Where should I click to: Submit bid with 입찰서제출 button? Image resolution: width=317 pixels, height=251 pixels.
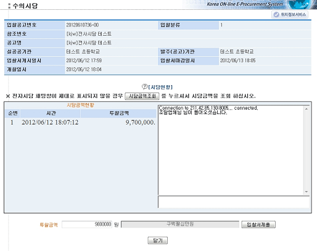click(x=258, y=224)
